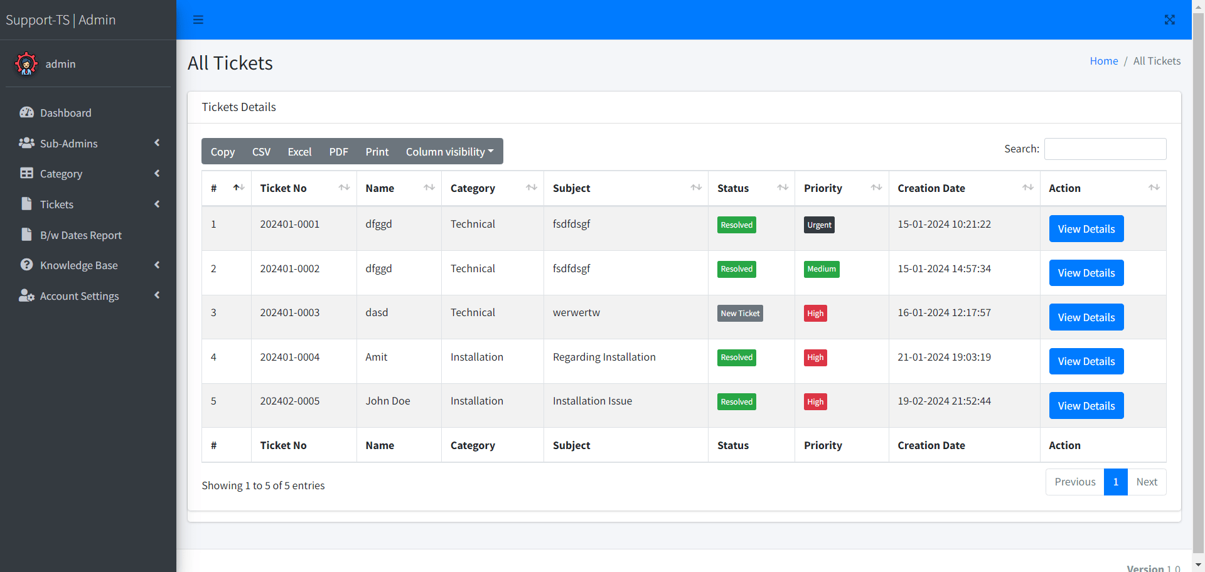Click the Category grid icon in the sidebar
1205x572 pixels.
coord(26,174)
